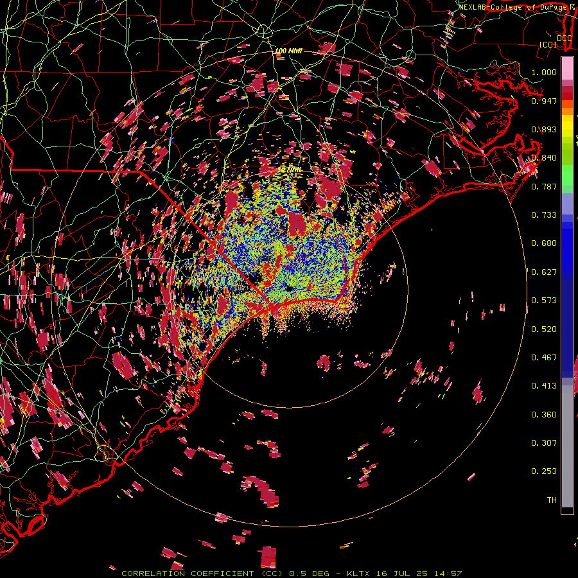This screenshot has height=578, width=578.
Task: Select the 0.627 legend value
Action: click(544, 272)
